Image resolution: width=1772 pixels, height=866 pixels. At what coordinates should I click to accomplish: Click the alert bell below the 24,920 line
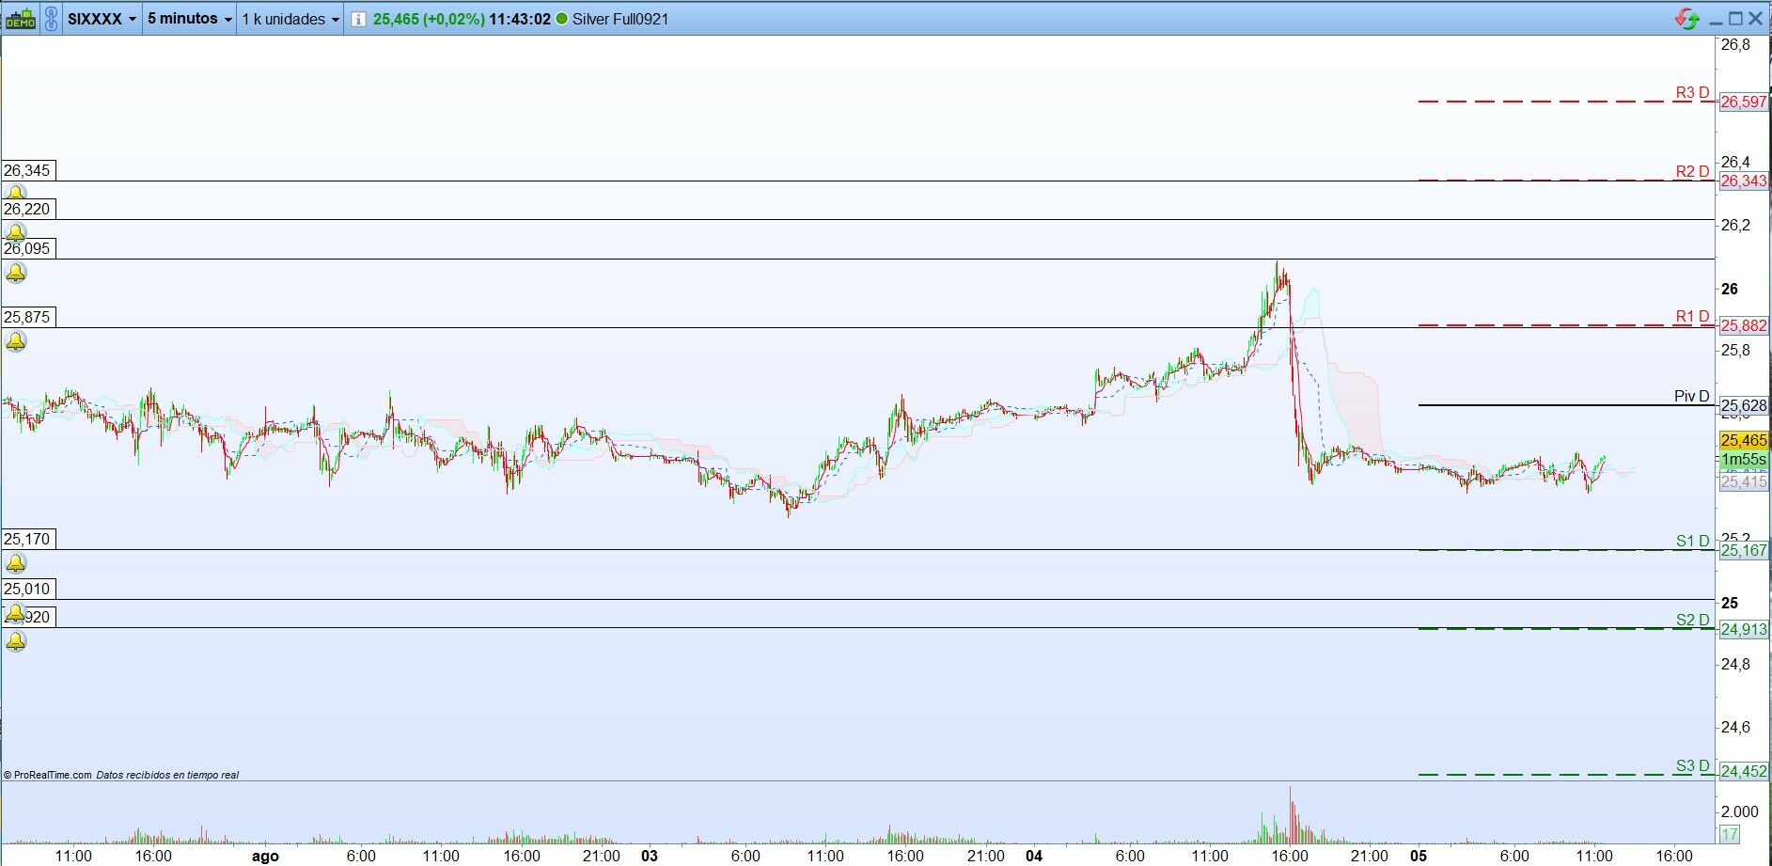tap(16, 641)
